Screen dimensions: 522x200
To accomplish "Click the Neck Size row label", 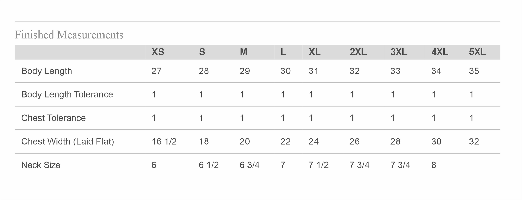I will point(41,165).
